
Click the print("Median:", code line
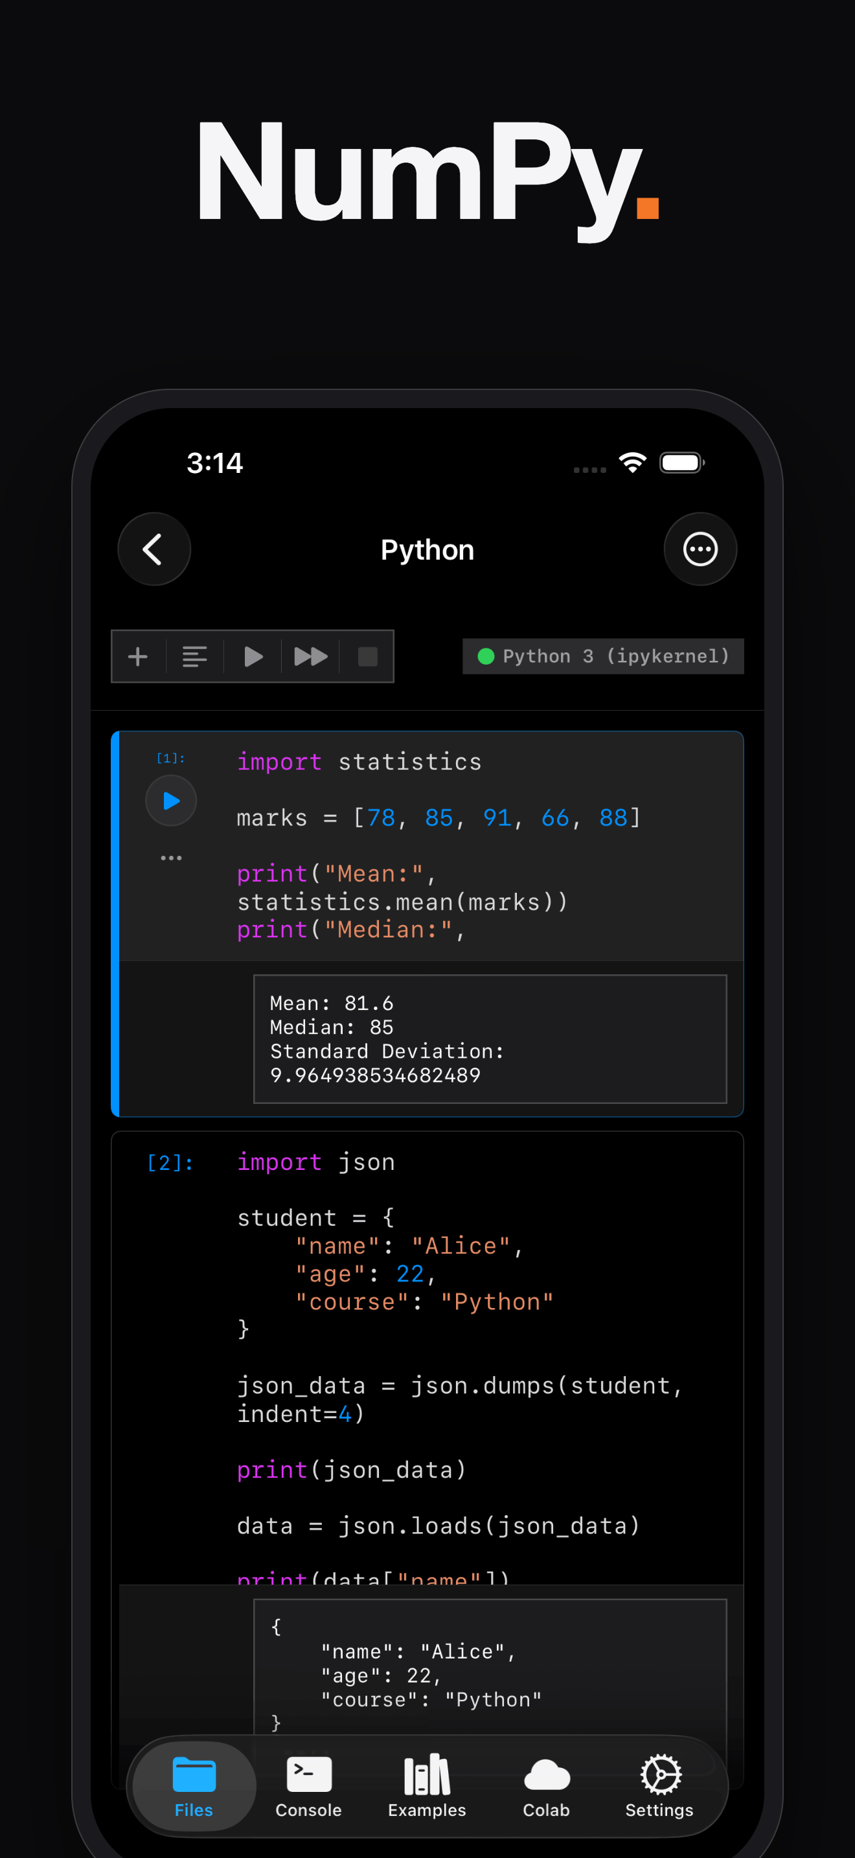point(351,930)
